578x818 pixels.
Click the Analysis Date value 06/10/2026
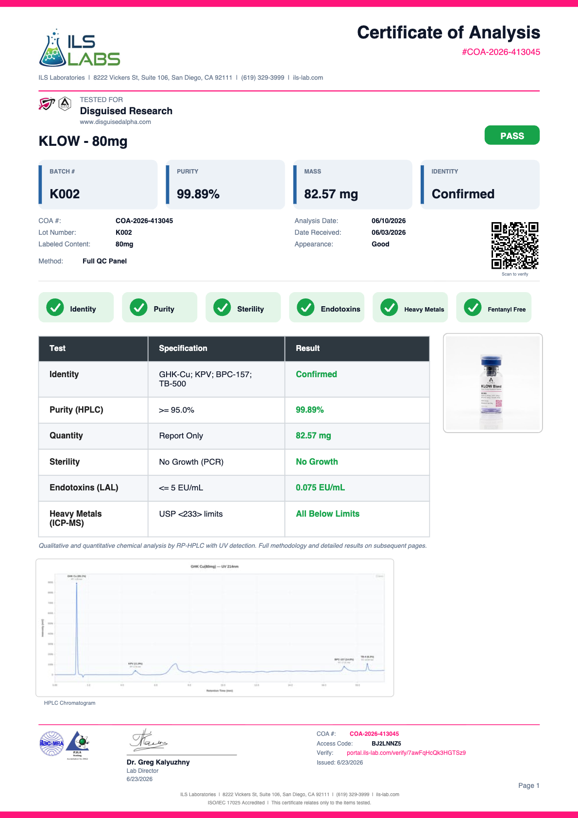[389, 221]
